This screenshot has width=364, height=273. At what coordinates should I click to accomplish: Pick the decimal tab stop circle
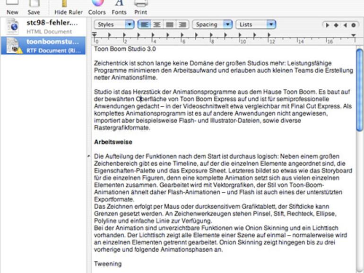(354, 25)
